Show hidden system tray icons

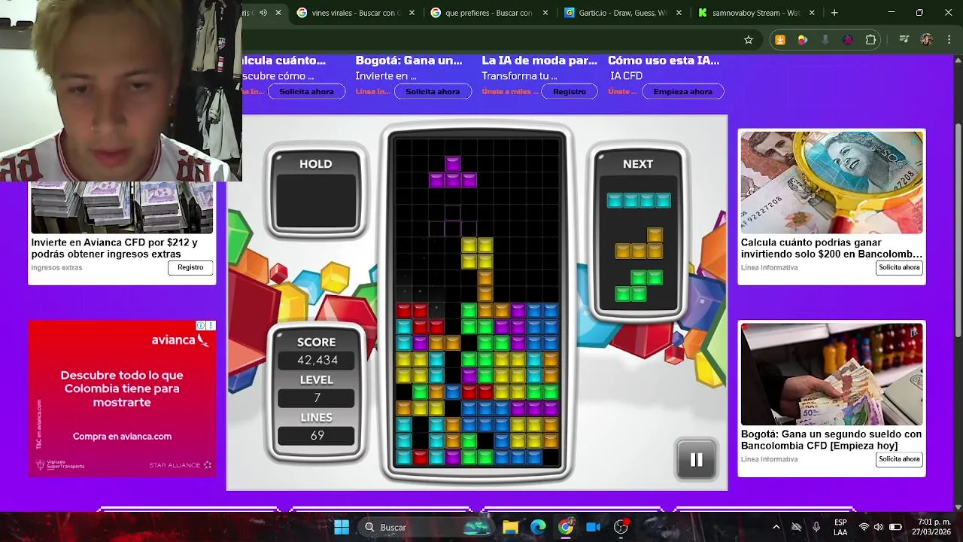776,527
